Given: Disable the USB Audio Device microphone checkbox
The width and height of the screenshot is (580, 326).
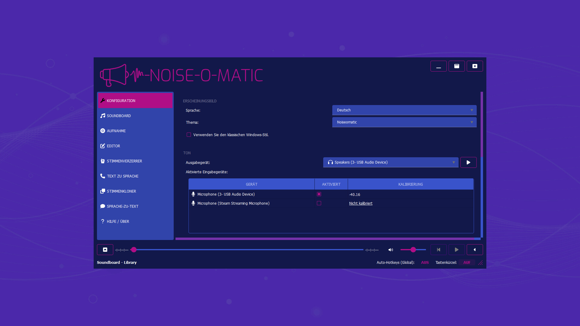Looking at the screenshot, I should click(x=319, y=194).
